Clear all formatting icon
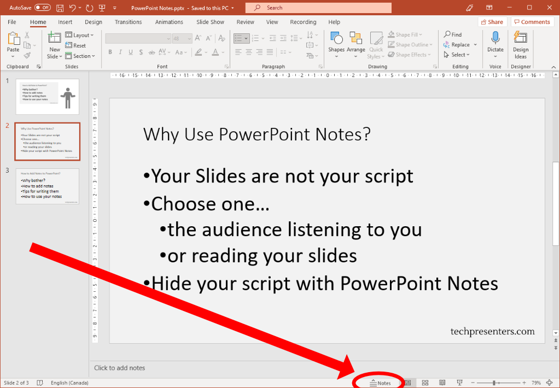Screen dimensions: 560x388 tap(221, 38)
